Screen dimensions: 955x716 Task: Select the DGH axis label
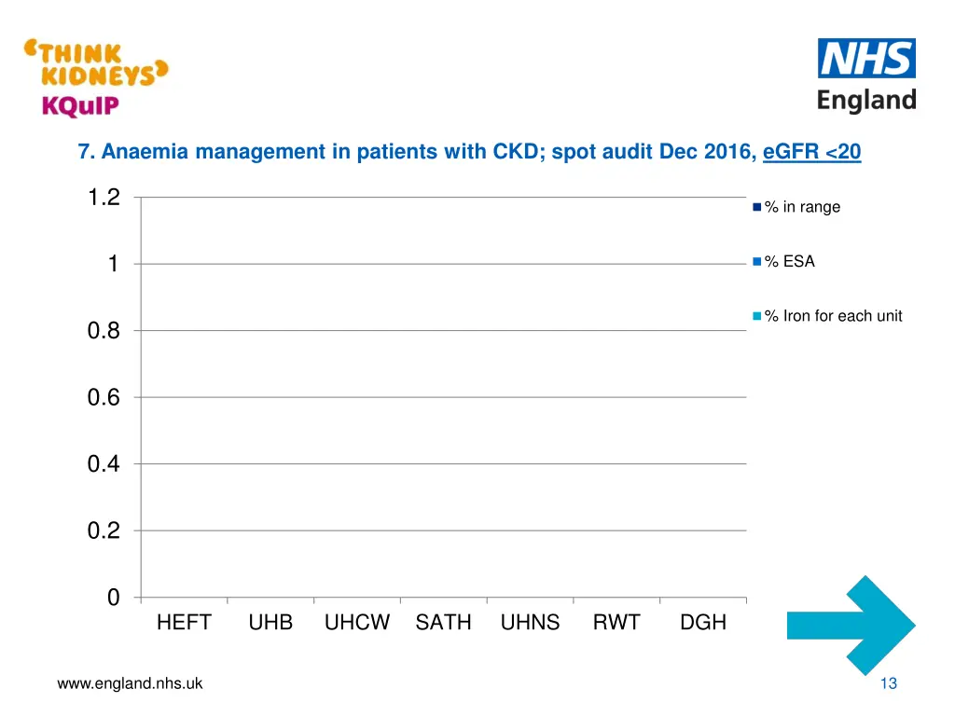tap(703, 623)
